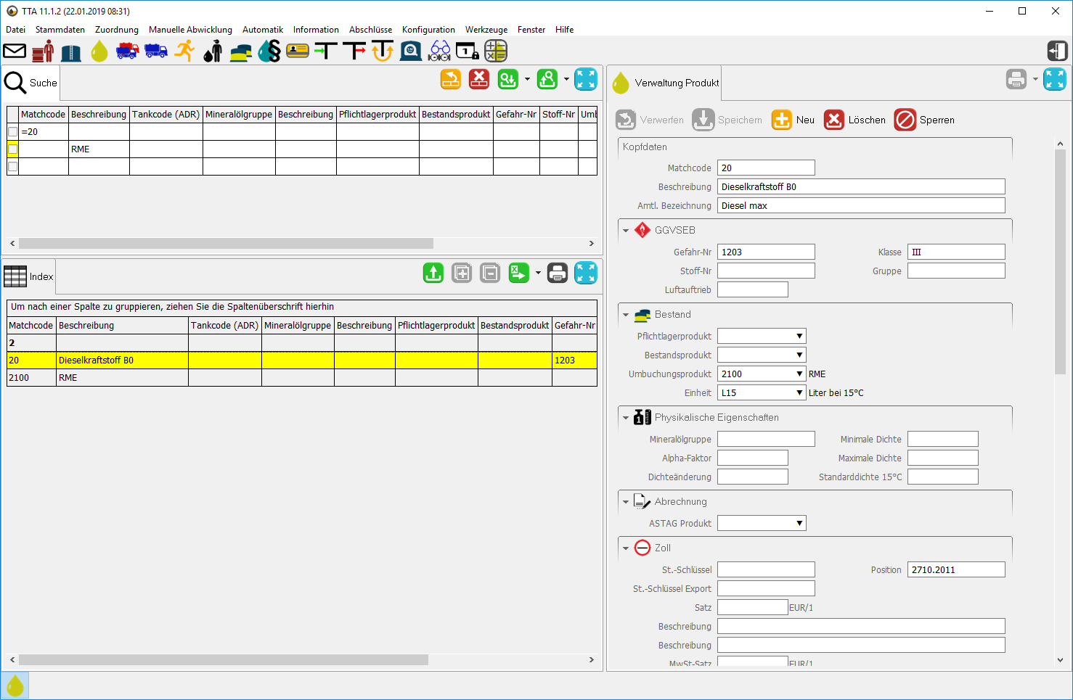This screenshot has width=1073, height=700.
Task: Open the Konfiguration menu
Action: pos(428,30)
